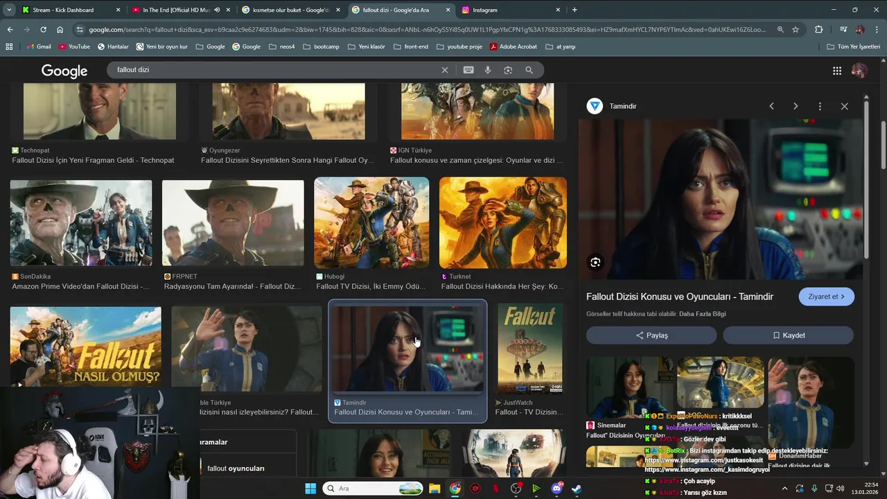
Task: Open Steam from the taskbar
Action: click(577, 489)
